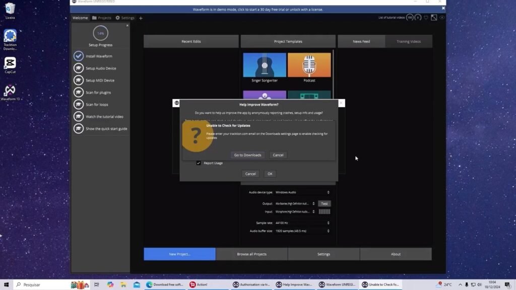Open File Explorer from the taskbar
The height and width of the screenshot is (290, 516).
tap(123, 284)
